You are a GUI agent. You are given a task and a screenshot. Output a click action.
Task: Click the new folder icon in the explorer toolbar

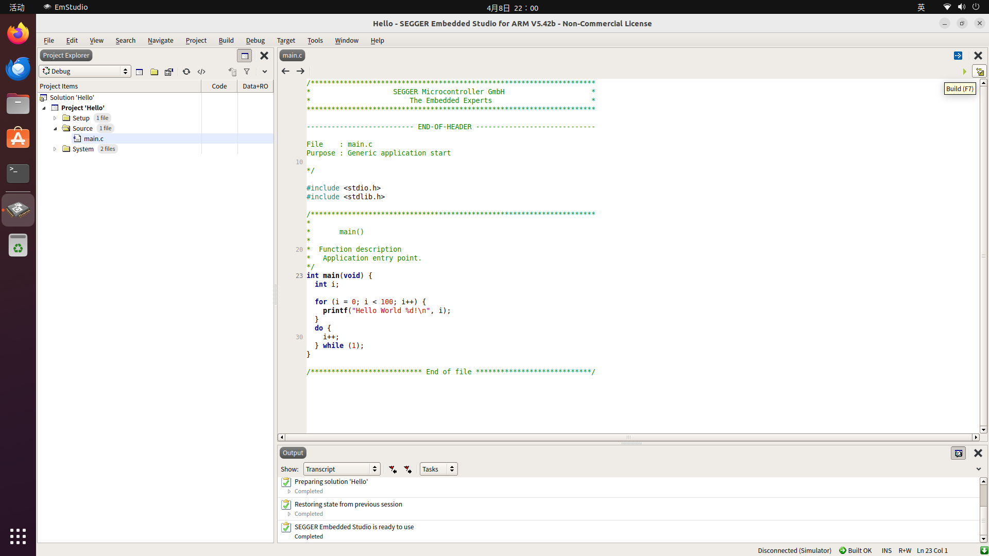click(x=154, y=72)
